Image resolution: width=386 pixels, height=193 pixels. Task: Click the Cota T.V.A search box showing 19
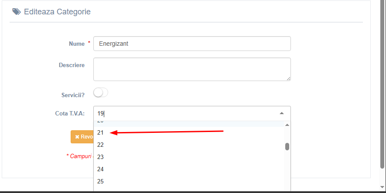187,113
